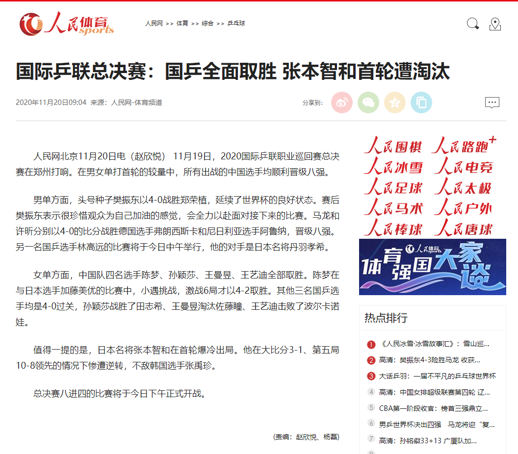Screen dimensions: 518x454
Task: Click the publish date 2020年11月20日09:04
Action: (51, 102)
